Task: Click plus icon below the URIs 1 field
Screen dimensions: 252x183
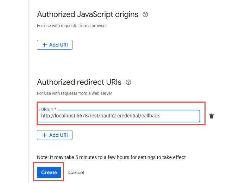Action: point(44,135)
